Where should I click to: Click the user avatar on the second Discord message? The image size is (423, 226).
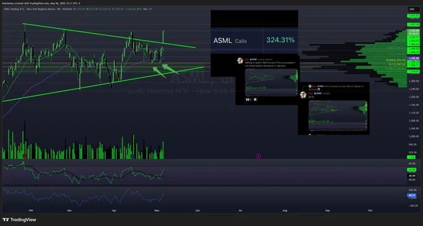coord(303,94)
